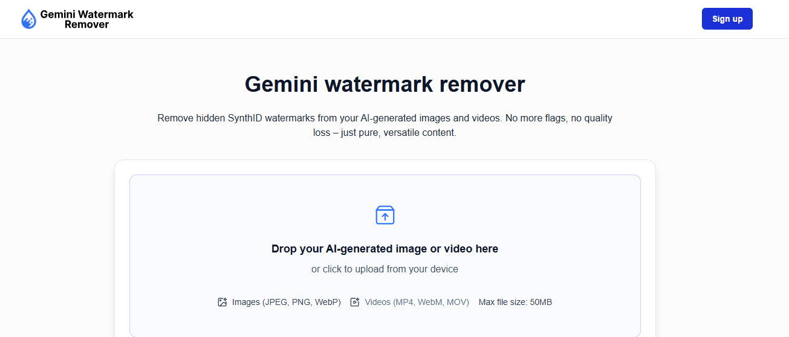
Task: Select "or click to upload from your device"
Action: tap(385, 269)
